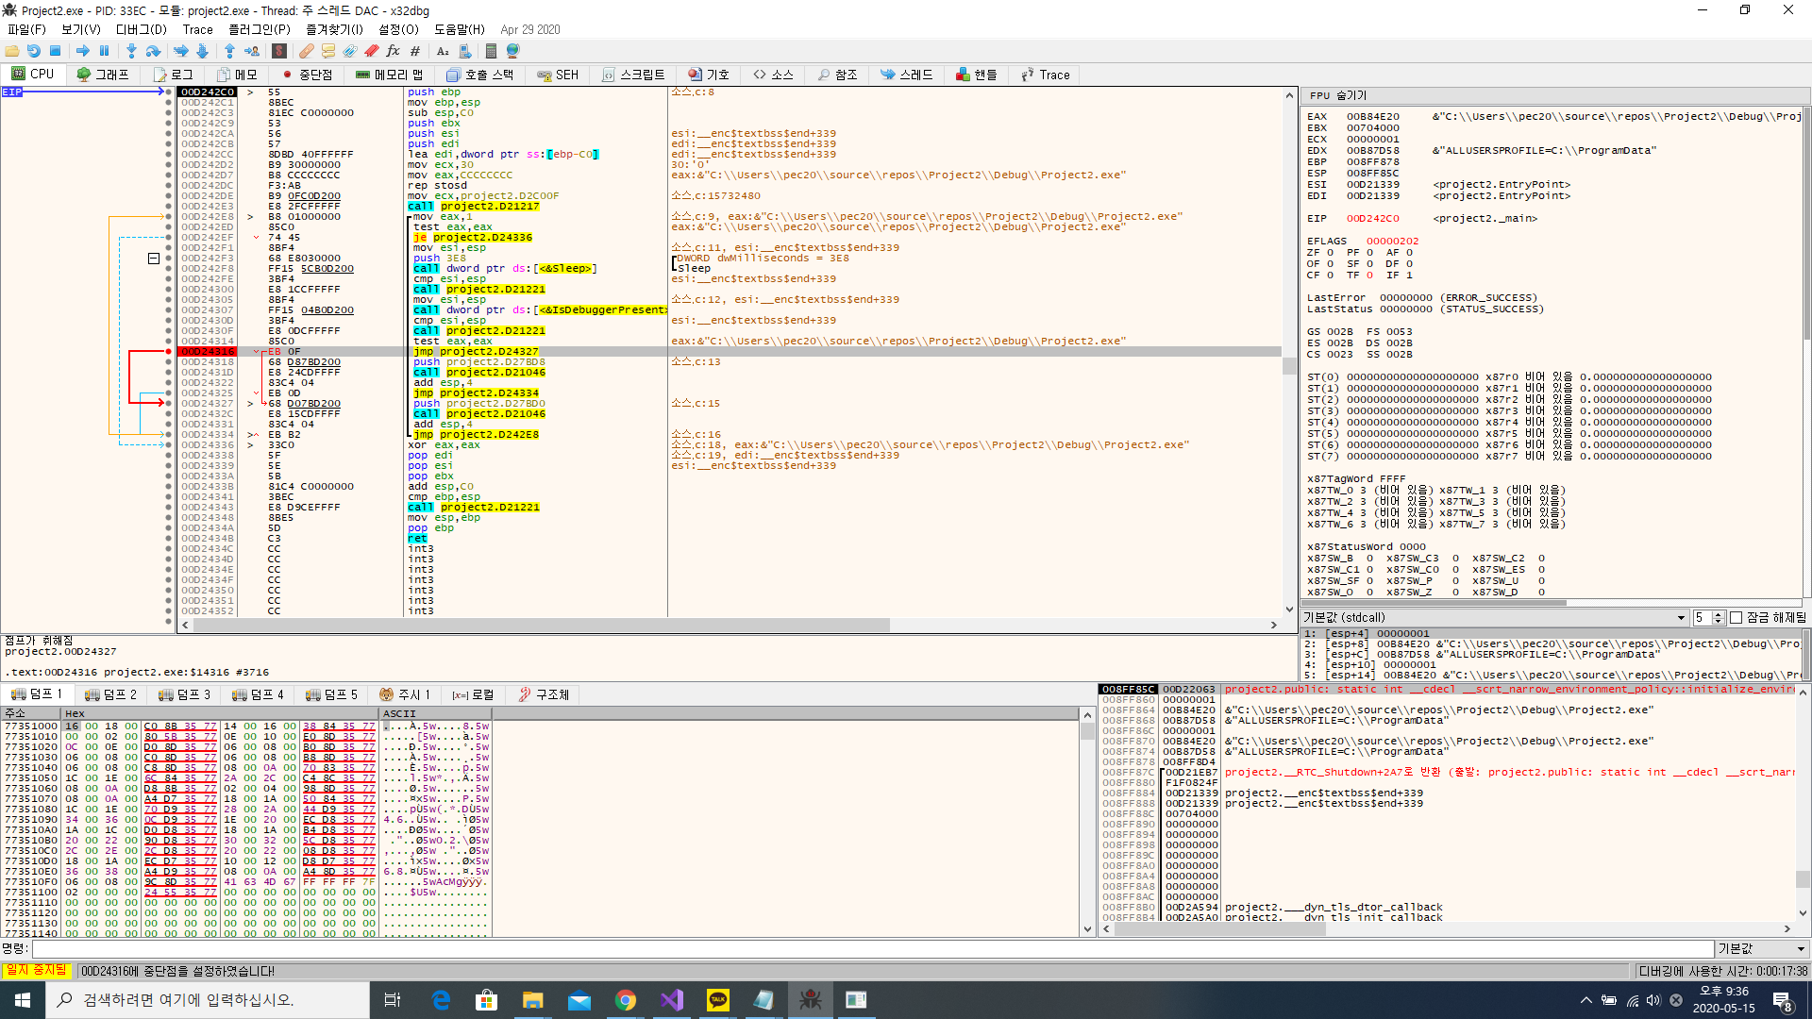
Task: Find intermodular calls icon
Action: 465,51
